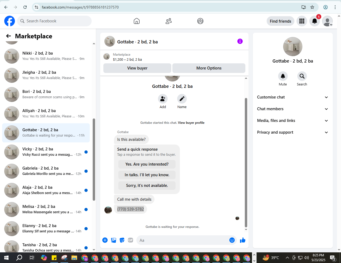Open the Jleigha conversation

(46, 75)
